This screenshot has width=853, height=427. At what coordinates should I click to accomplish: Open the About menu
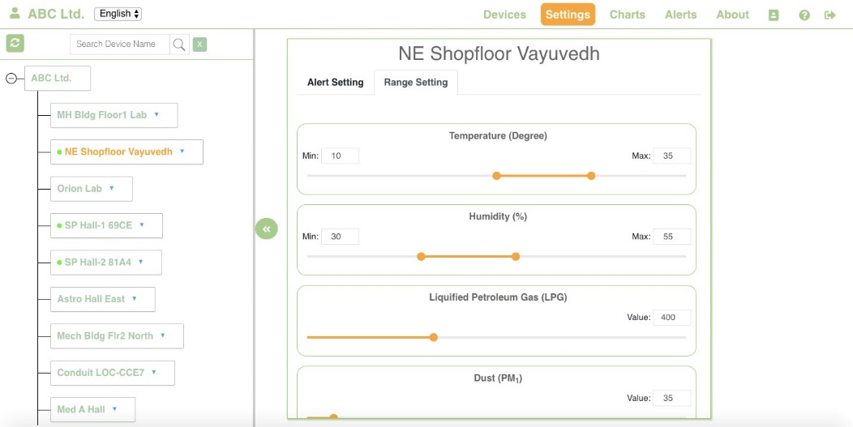[732, 15]
